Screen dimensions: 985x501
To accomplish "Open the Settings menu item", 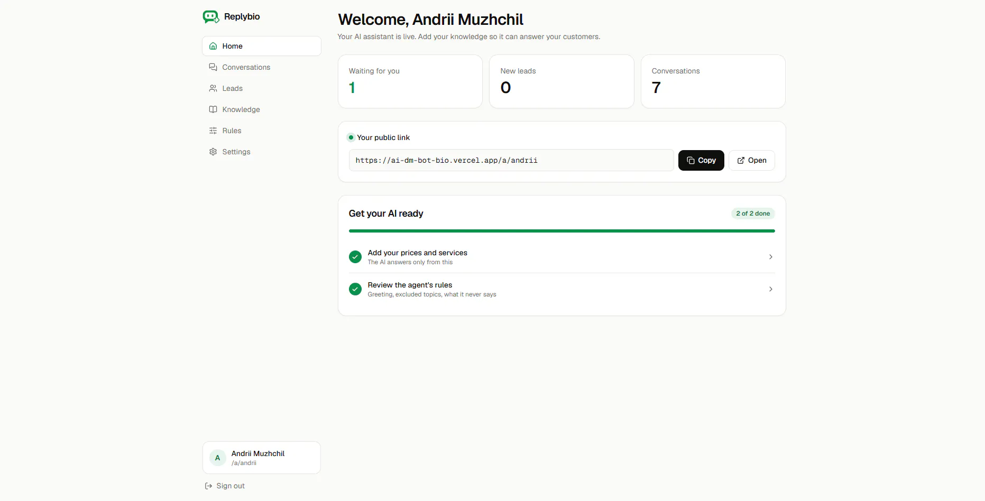I will pos(262,152).
